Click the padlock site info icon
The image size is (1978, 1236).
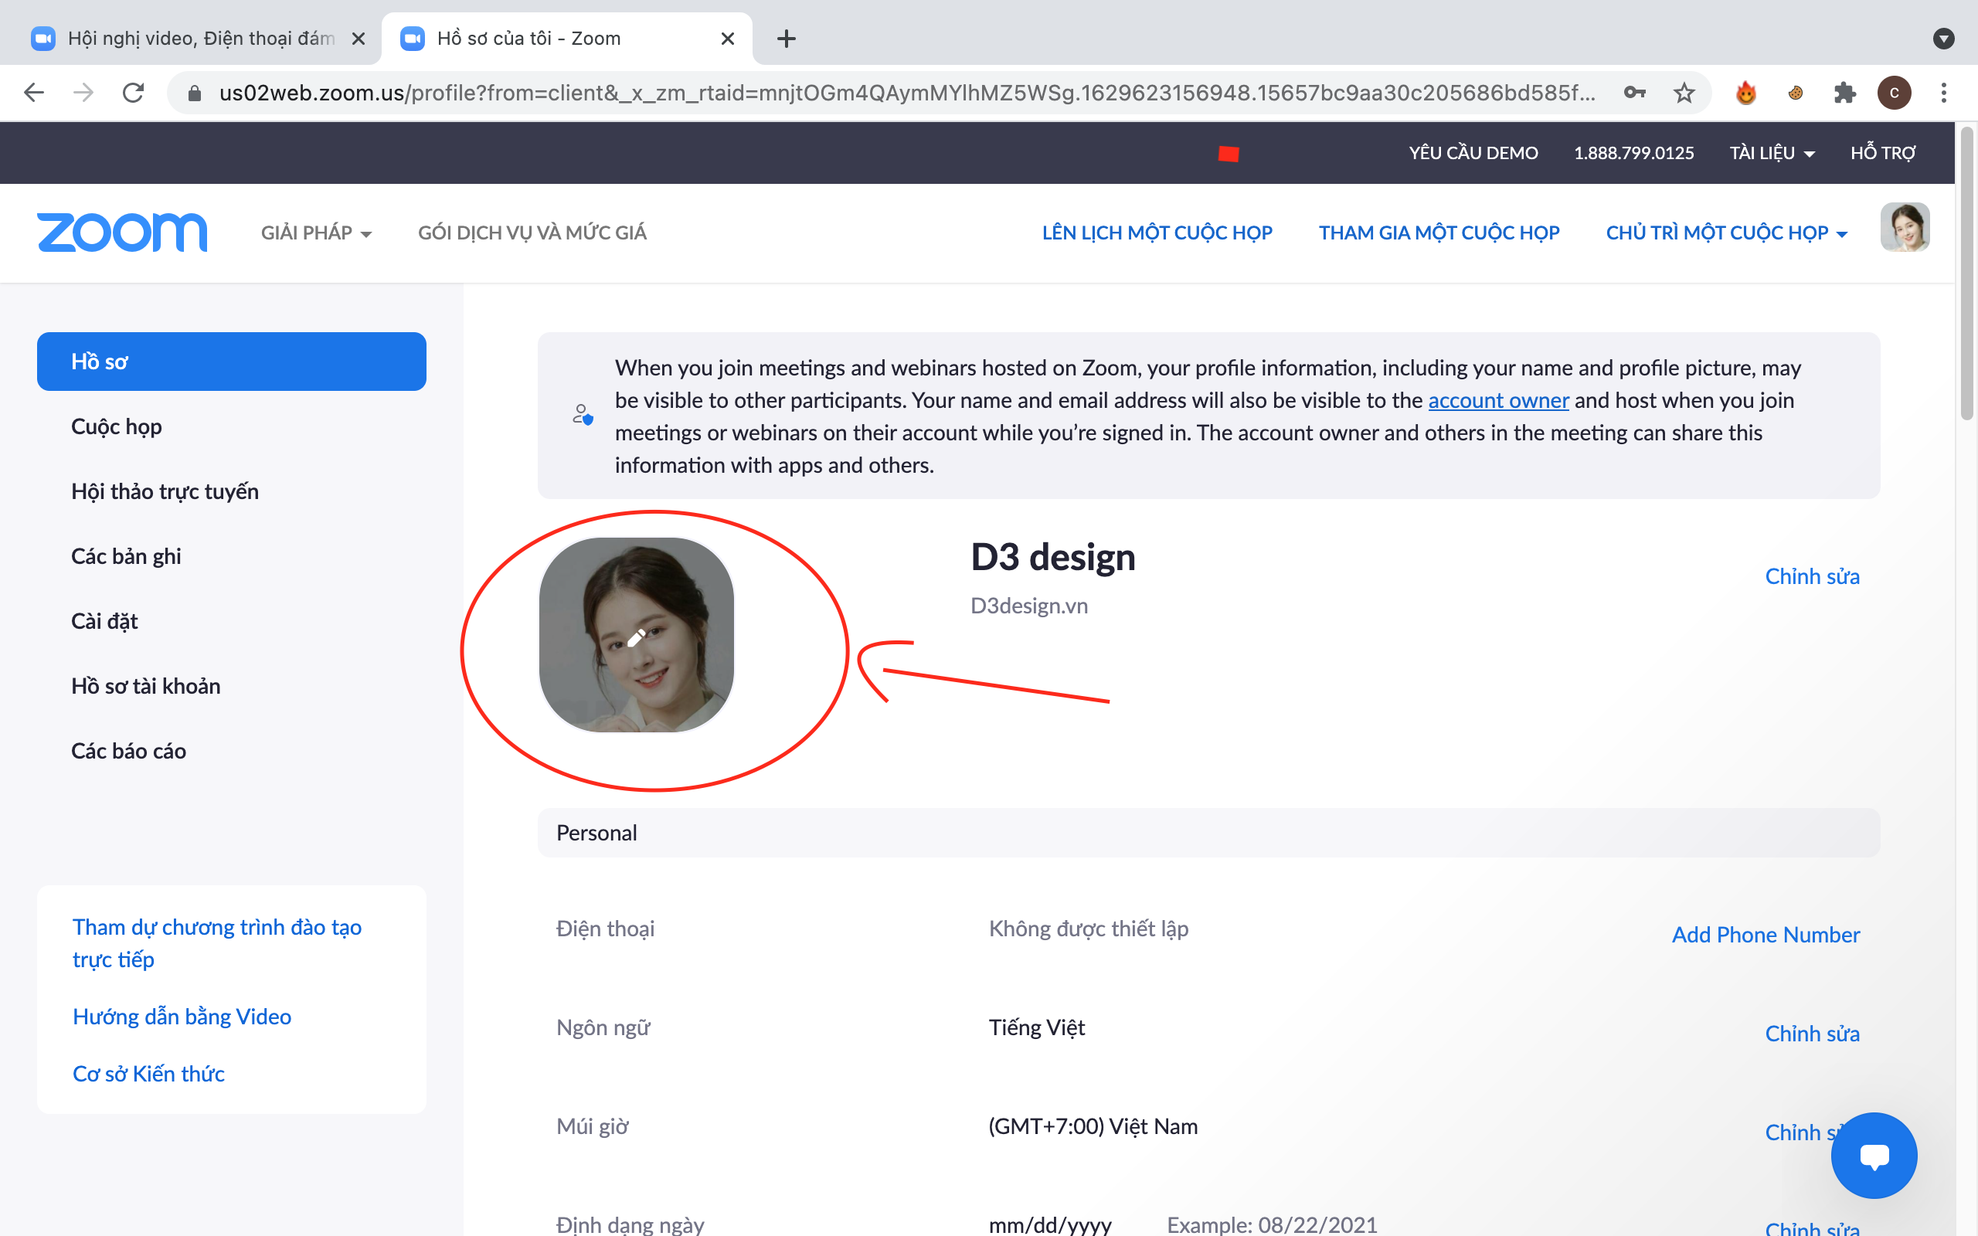pyautogui.click(x=195, y=93)
